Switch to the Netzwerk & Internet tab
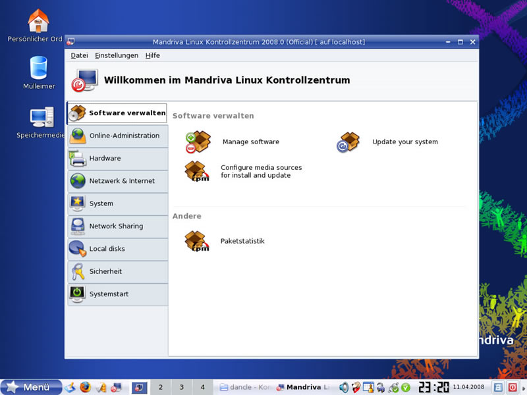 pyautogui.click(x=118, y=181)
